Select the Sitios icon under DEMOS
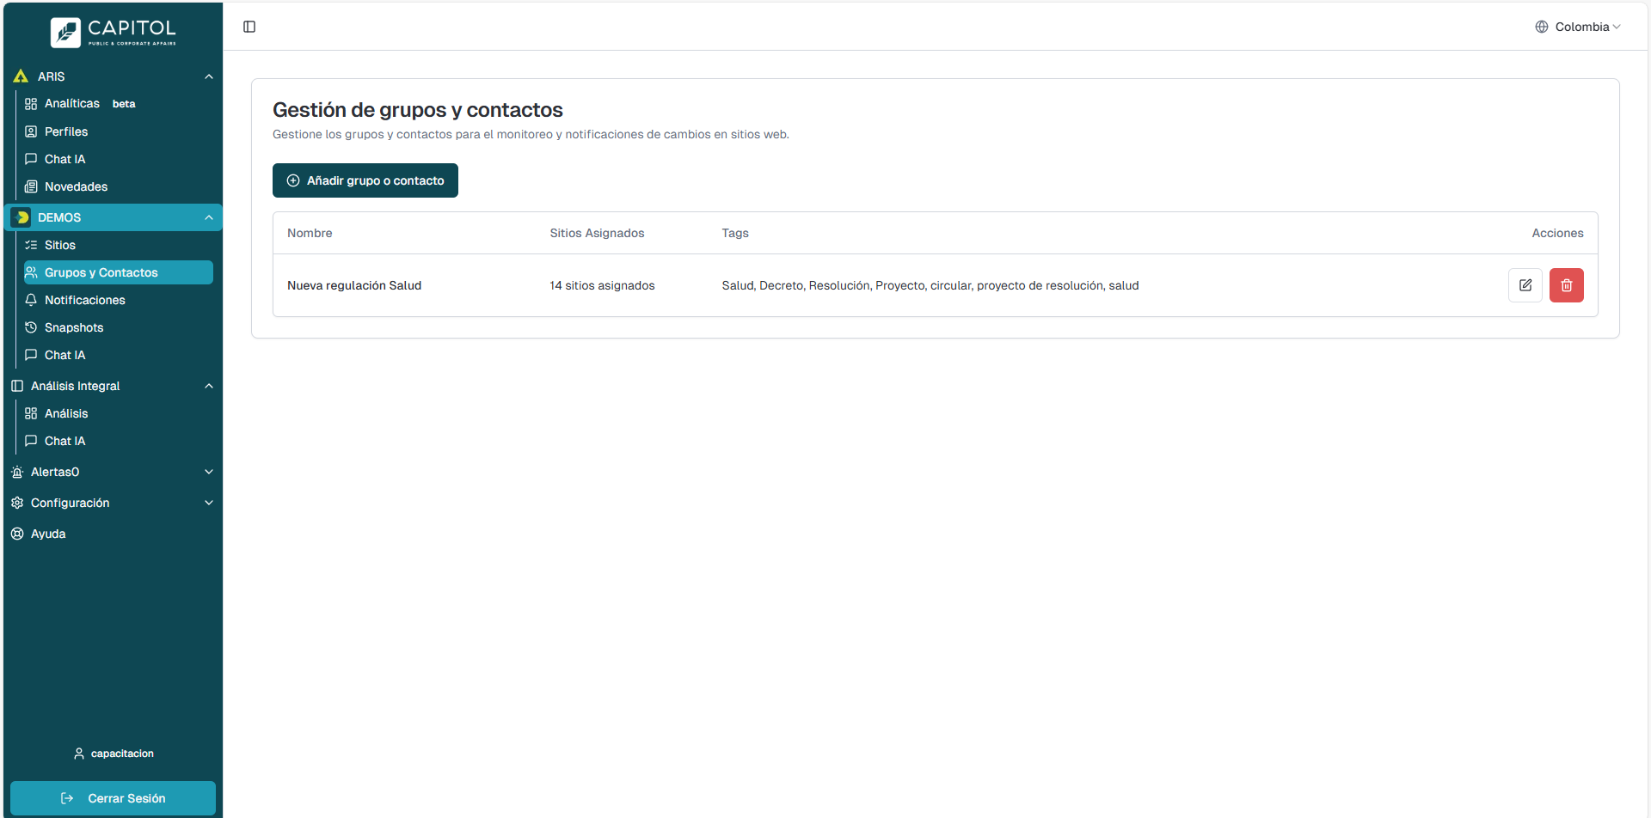1651x818 pixels. click(30, 245)
